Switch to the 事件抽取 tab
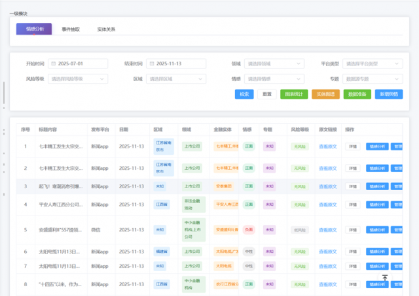This screenshot has width=419, height=296. click(x=71, y=29)
